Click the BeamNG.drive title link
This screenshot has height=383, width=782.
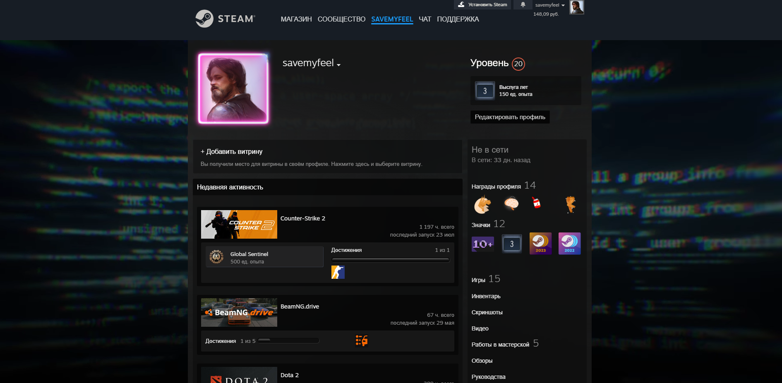pos(300,306)
